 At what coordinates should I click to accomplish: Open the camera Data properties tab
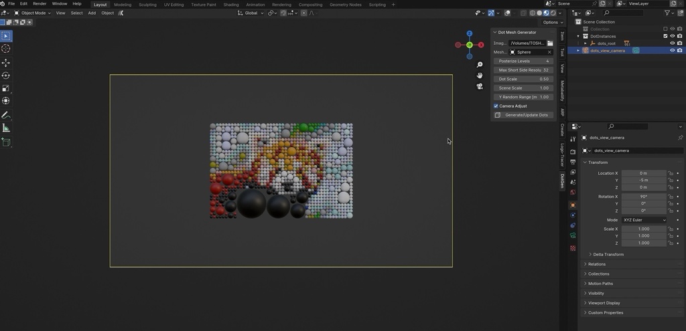pyautogui.click(x=573, y=236)
